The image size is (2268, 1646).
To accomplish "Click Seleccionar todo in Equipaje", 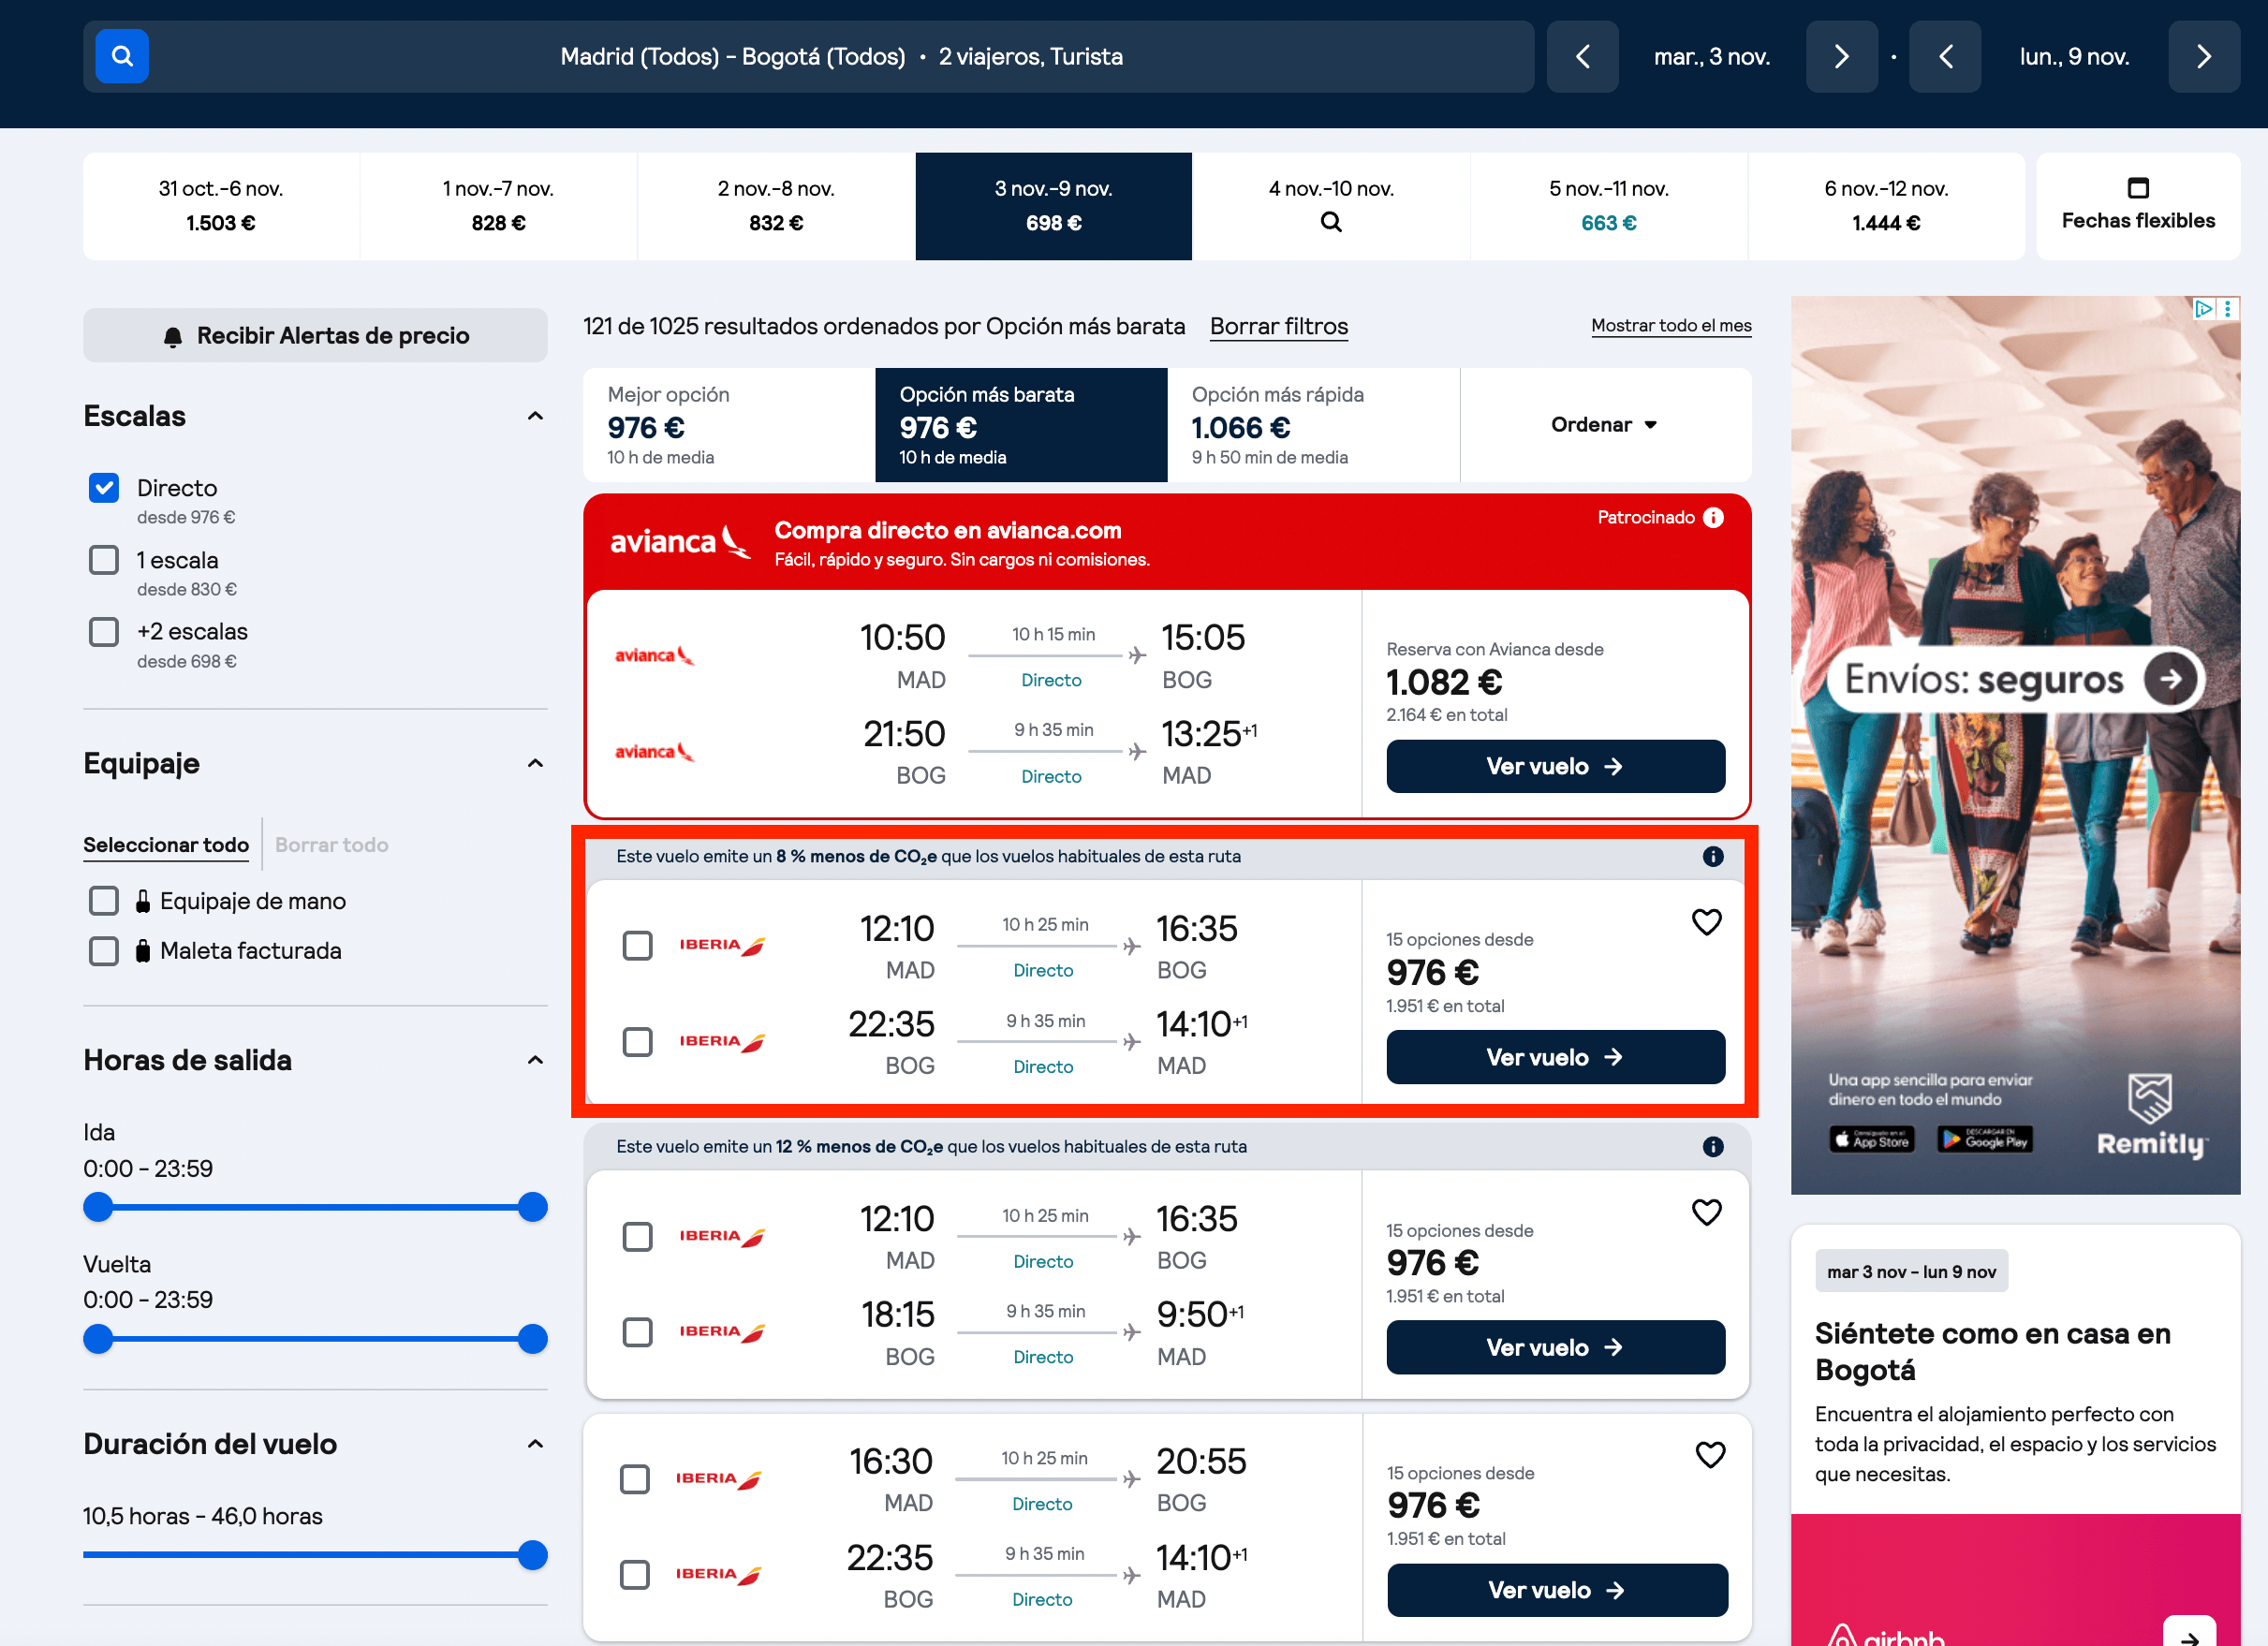I will coord(166,845).
